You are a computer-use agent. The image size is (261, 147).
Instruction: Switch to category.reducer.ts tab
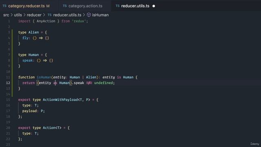[27, 6]
